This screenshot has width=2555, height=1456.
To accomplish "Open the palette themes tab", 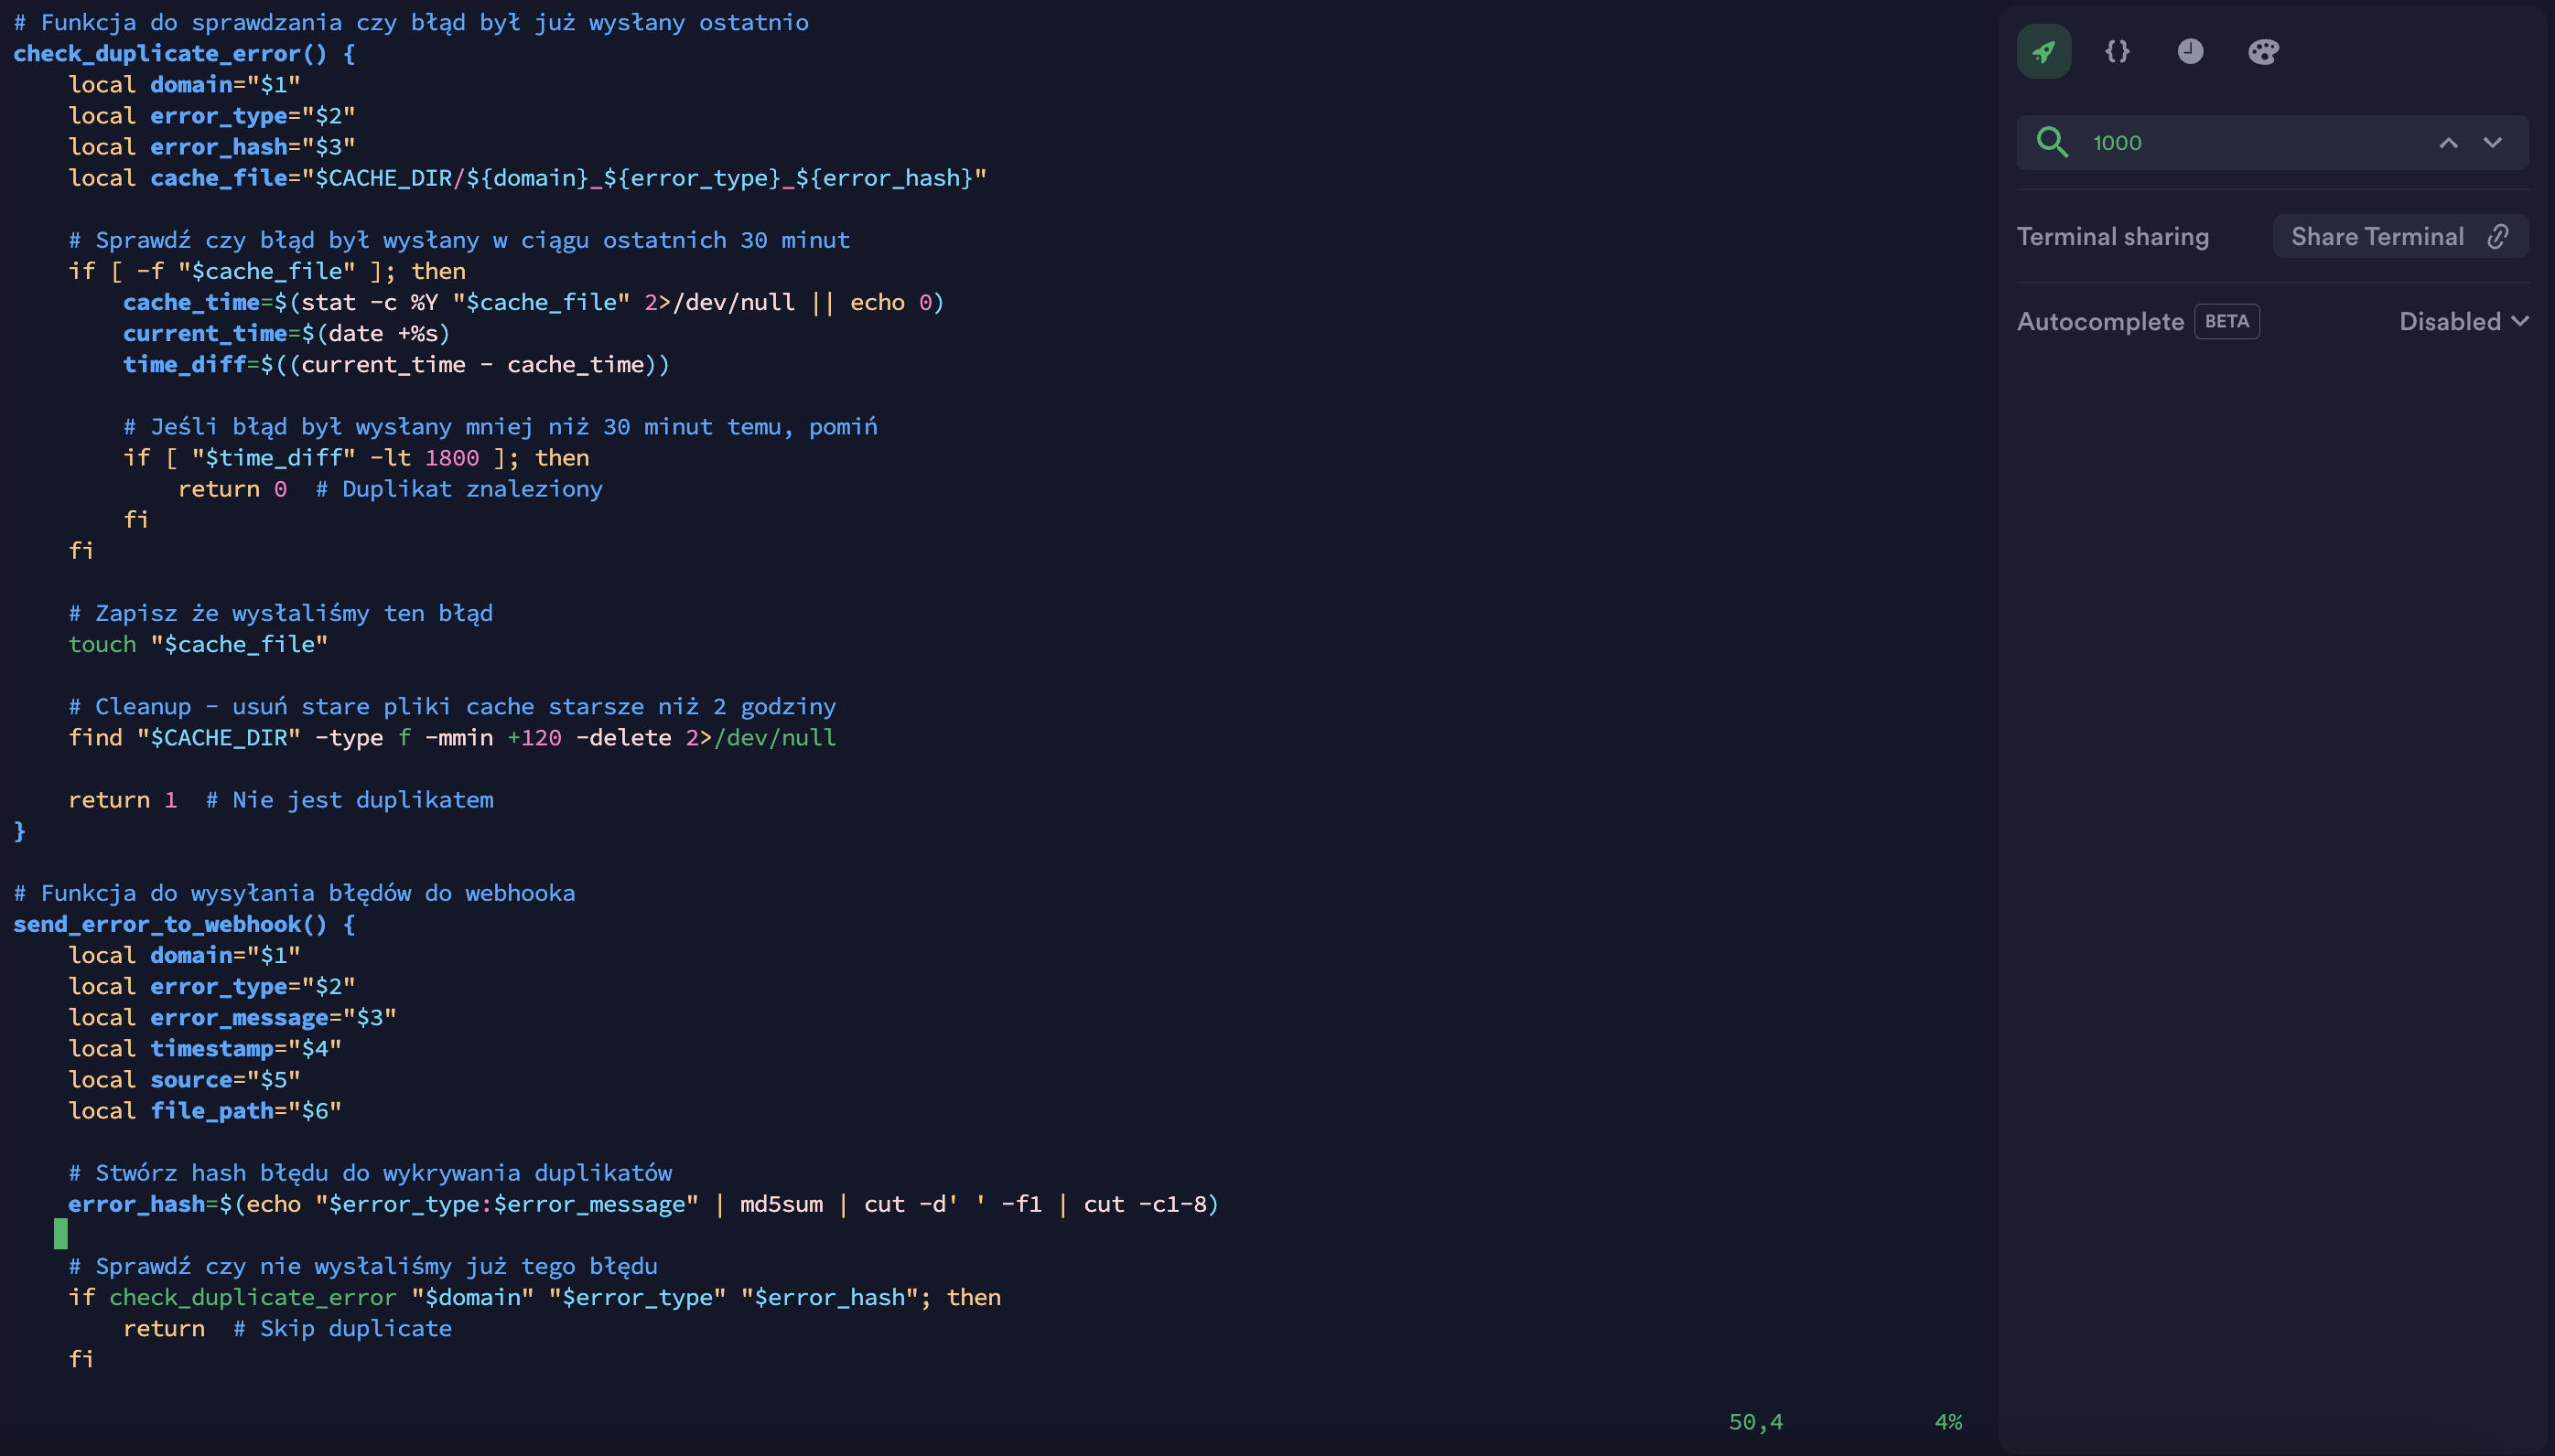I will (2263, 51).
